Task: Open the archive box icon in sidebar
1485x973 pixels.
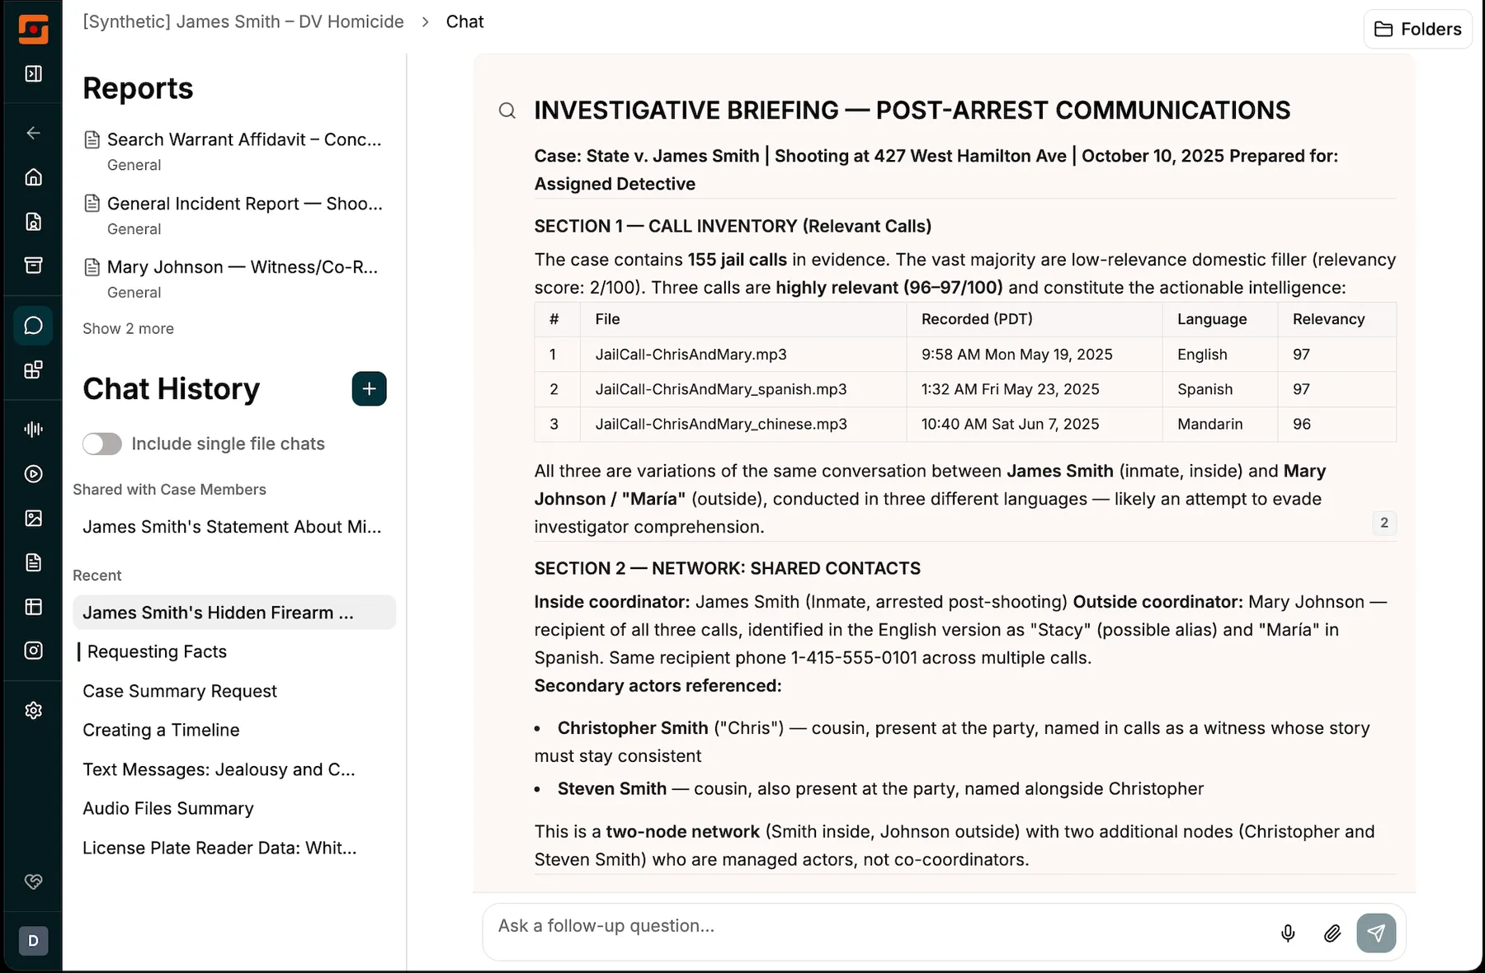Action: click(x=33, y=266)
